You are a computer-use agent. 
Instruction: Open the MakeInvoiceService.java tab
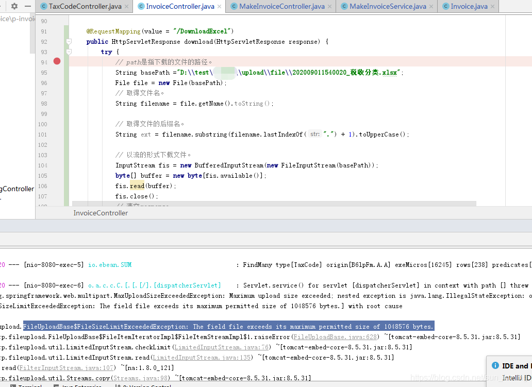point(388,7)
